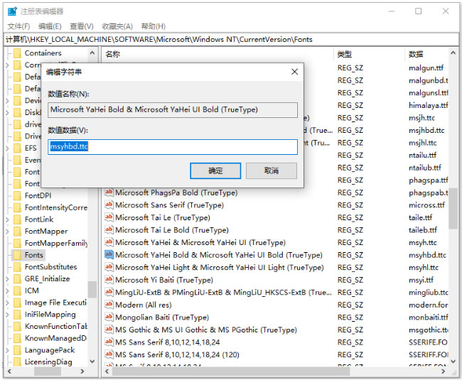Click the FontDPI folder icon

18,195
